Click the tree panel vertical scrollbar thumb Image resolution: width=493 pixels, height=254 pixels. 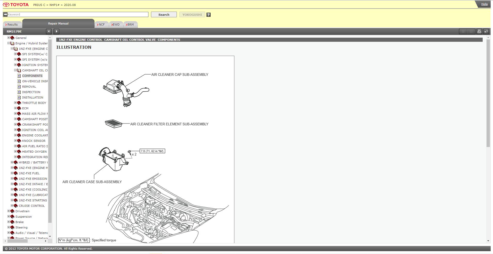(x=50, y=131)
